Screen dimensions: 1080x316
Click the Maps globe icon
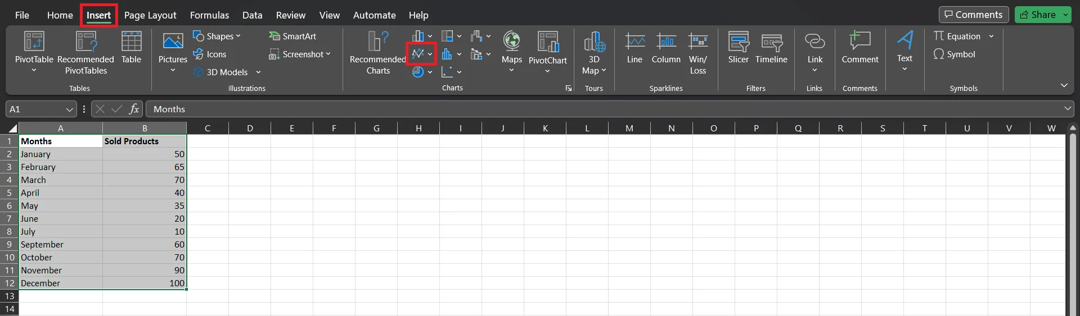pyautogui.click(x=511, y=41)
